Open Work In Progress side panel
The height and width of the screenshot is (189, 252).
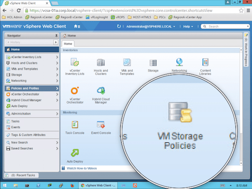pos(246,50)
